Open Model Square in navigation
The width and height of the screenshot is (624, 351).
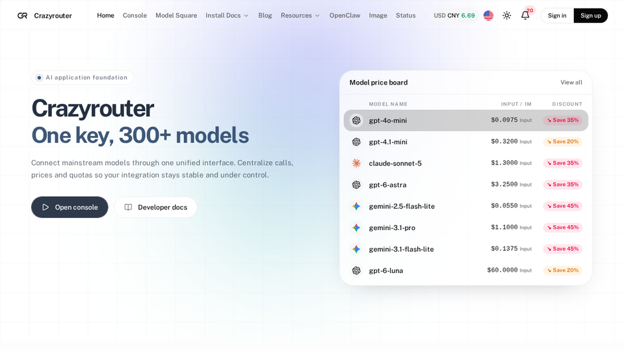click(176, 16)
